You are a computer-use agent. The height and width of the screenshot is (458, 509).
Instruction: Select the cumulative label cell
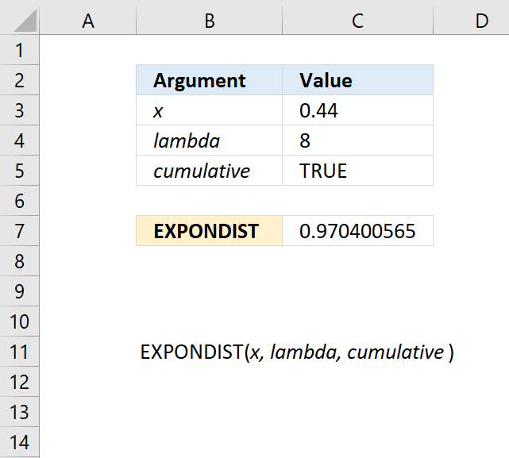coord(210,171)
